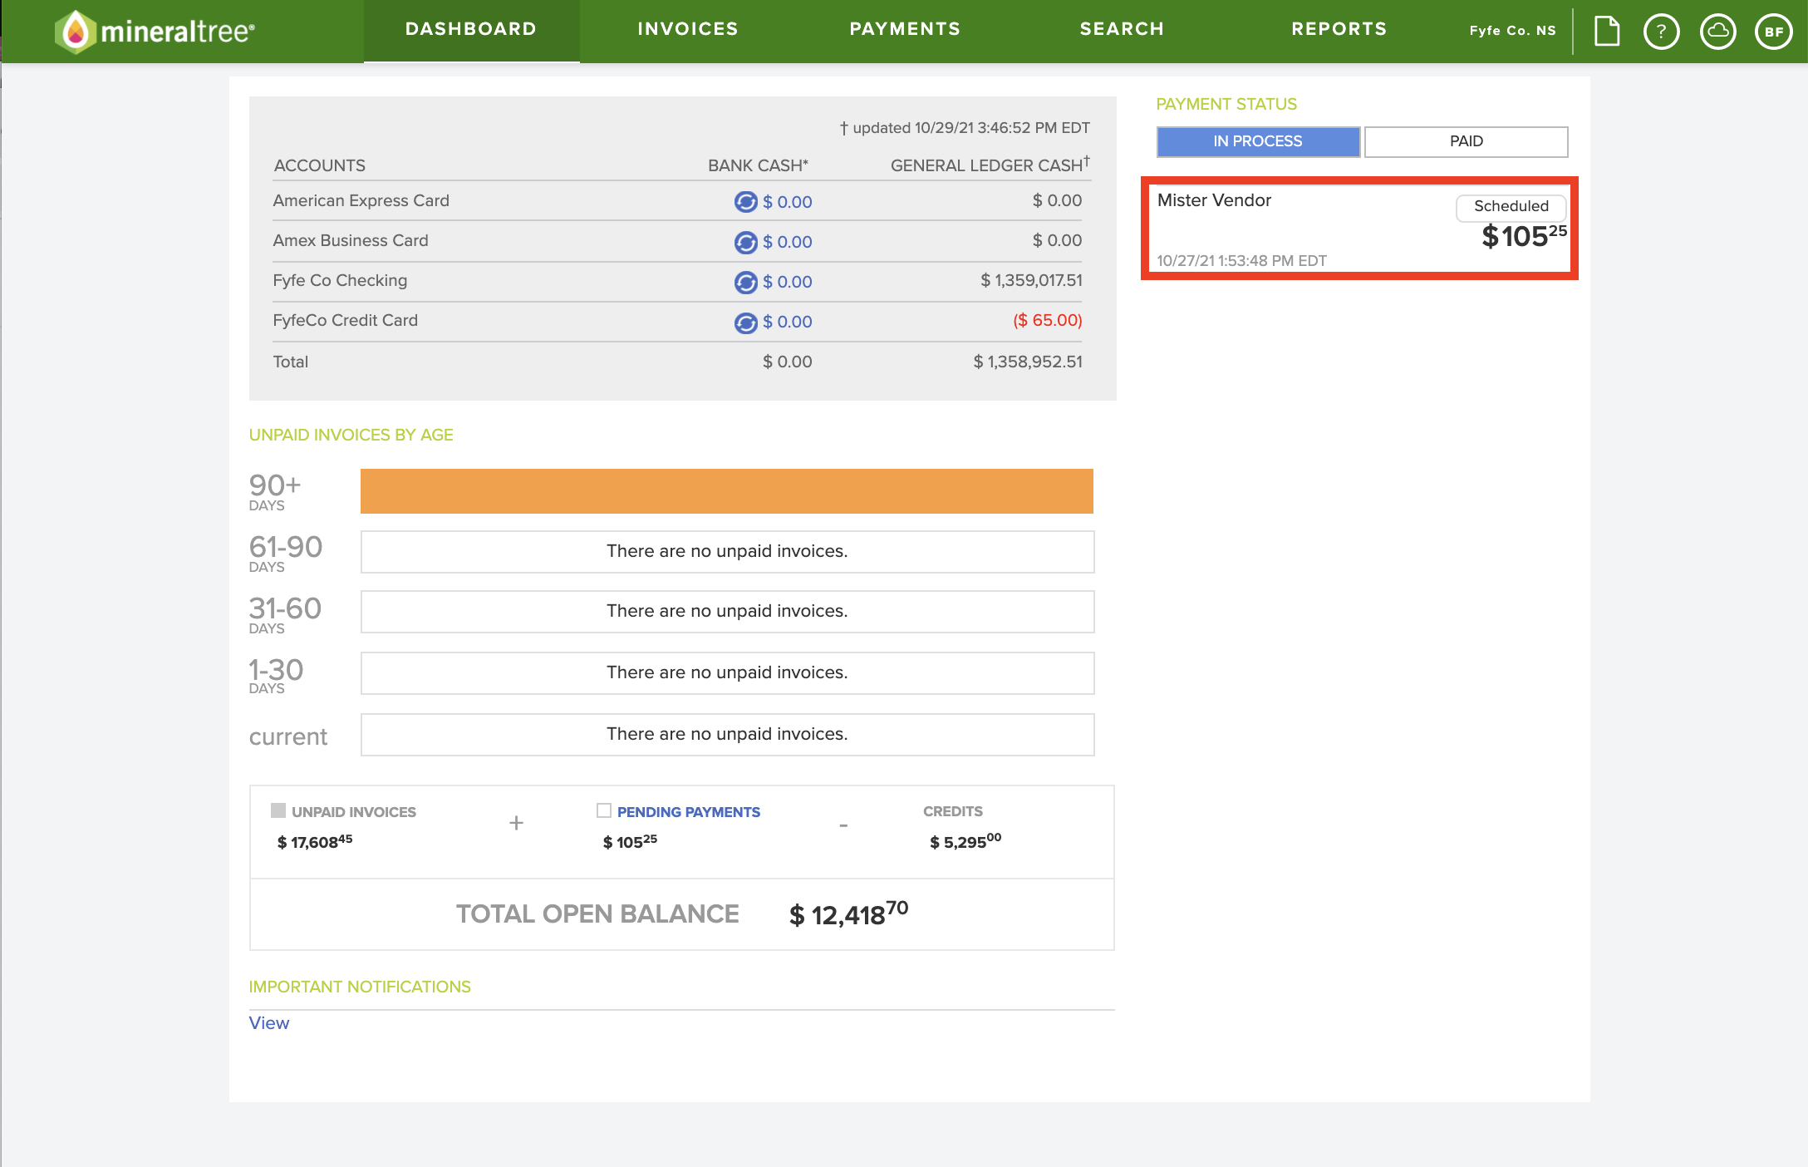Click the 61-90 days no unpaid invoices box

[x=727, y=552]
